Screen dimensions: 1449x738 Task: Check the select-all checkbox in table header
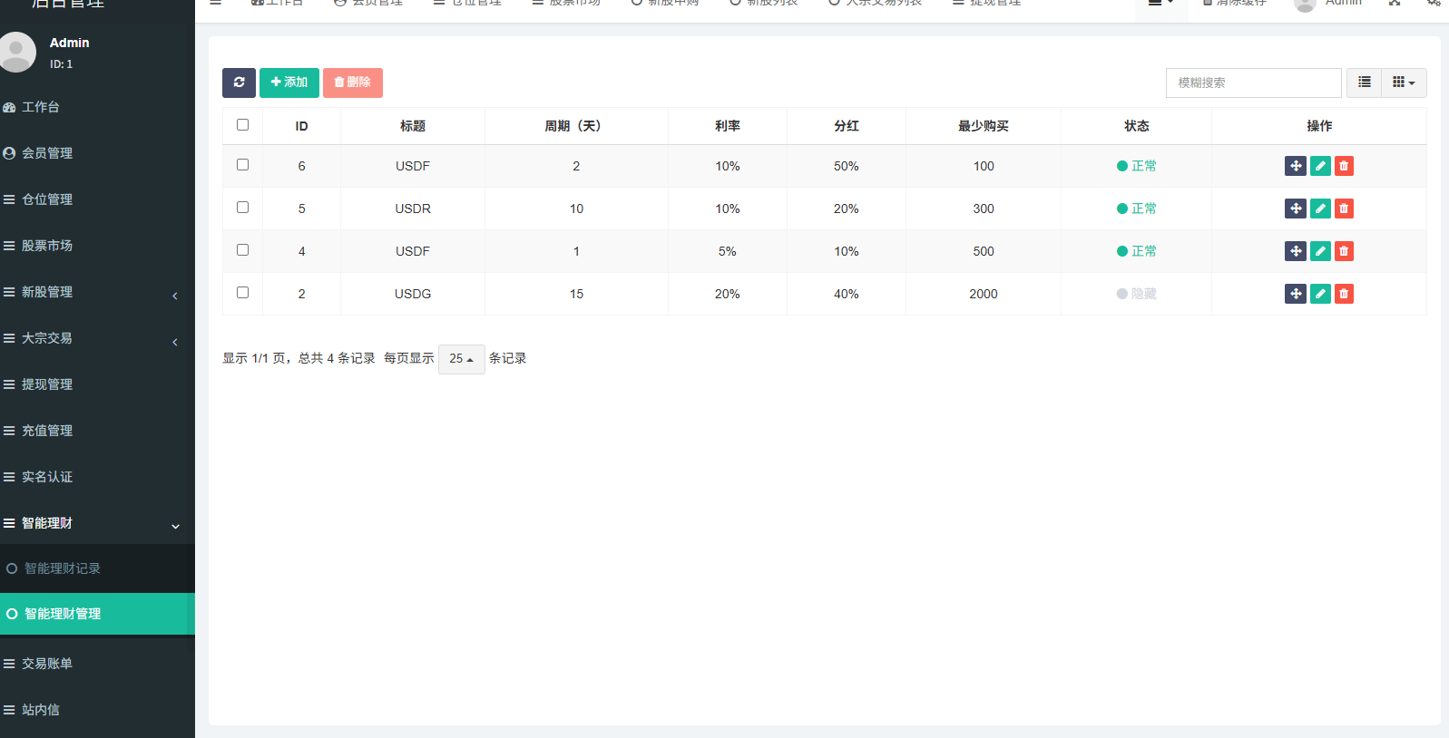click(x=242, y=125)
